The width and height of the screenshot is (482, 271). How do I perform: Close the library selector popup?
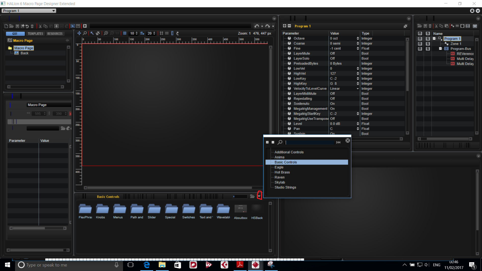coord(348,141)
